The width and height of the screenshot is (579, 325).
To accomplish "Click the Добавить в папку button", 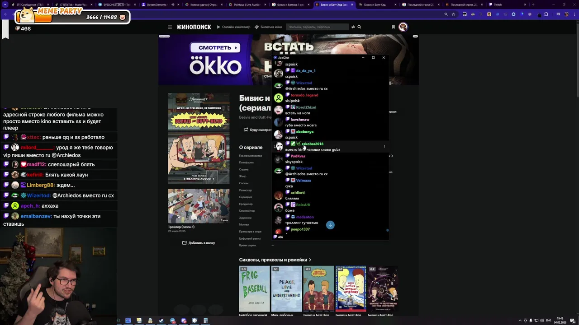I will pyautogui.click(x=199, y=243).
